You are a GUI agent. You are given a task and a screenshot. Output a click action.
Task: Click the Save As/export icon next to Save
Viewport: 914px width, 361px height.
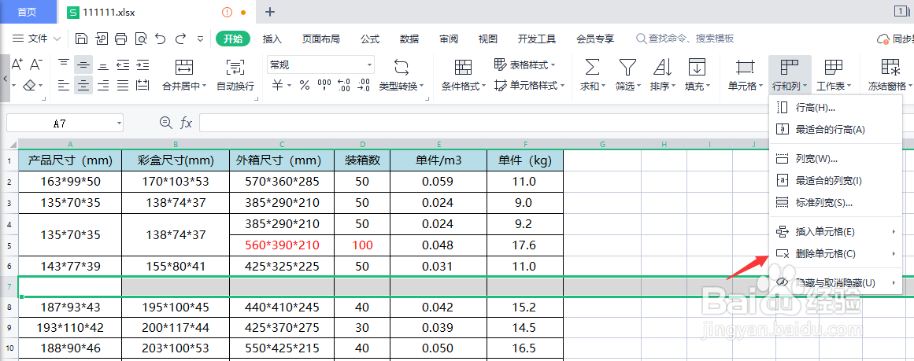102,39
